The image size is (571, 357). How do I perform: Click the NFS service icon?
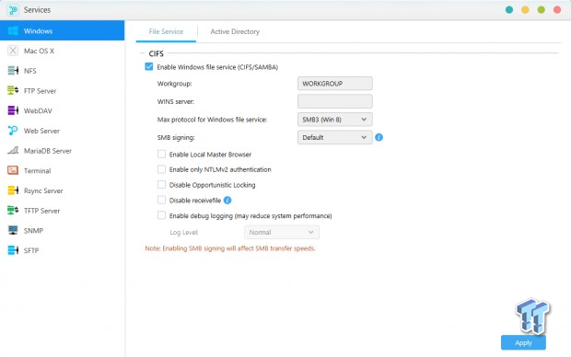coord(13,71)
